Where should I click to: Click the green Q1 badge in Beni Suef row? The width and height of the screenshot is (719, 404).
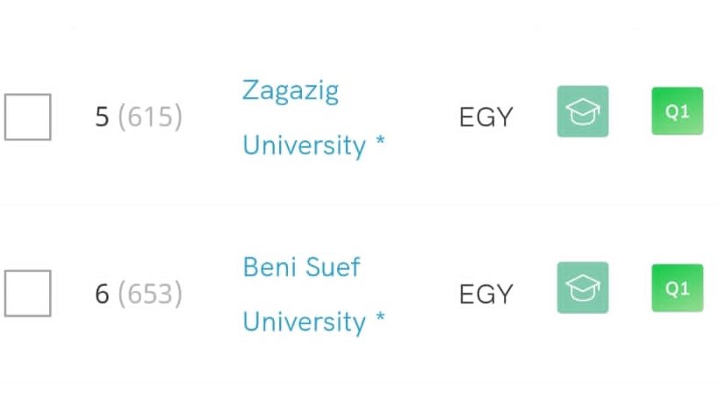click(677, 287)
